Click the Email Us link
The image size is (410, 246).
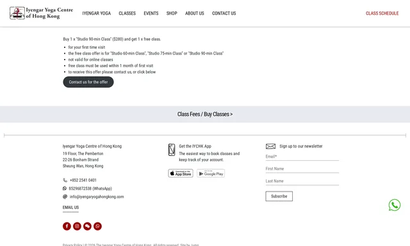70,208
